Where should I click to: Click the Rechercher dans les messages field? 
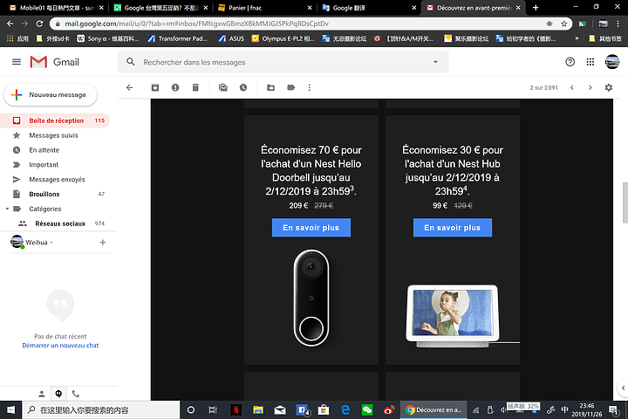283,62
